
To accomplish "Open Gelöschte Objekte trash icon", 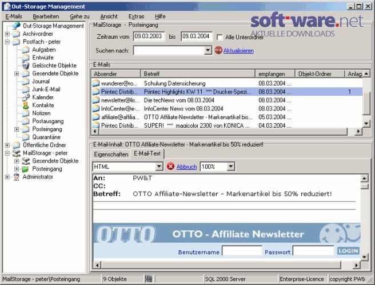I will point(26,66).
